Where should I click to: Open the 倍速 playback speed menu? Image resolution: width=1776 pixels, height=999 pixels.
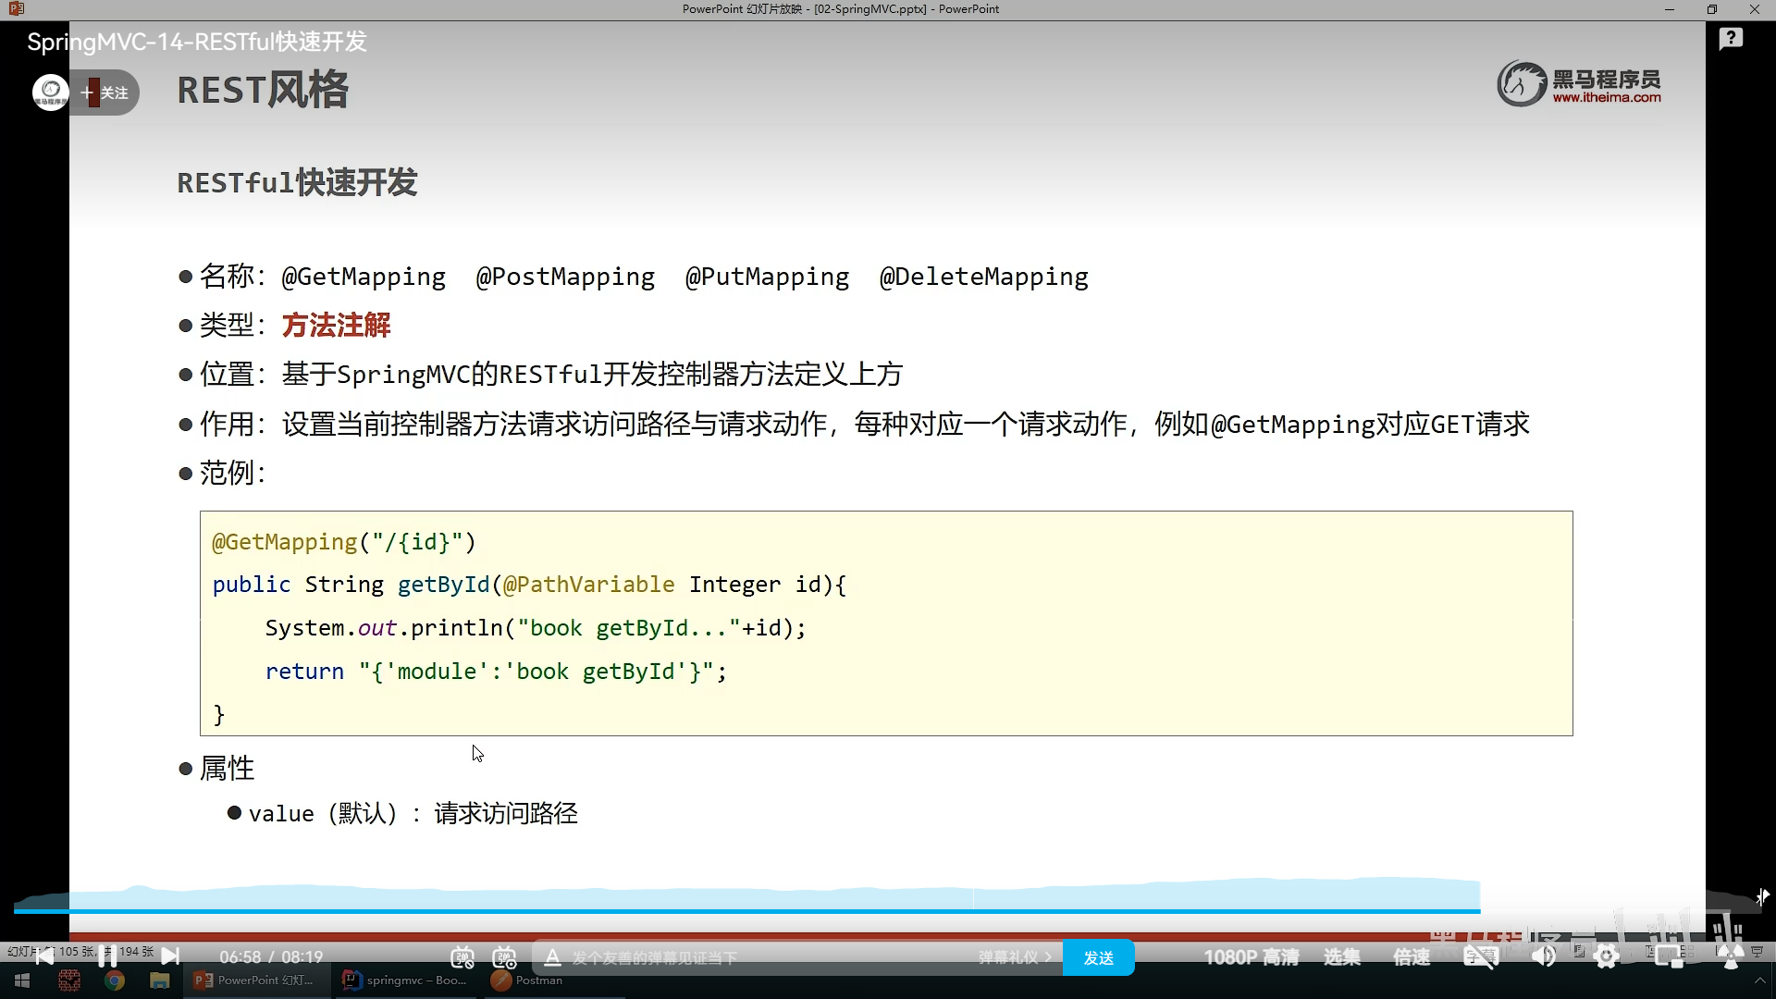(x=1412, y=957)
